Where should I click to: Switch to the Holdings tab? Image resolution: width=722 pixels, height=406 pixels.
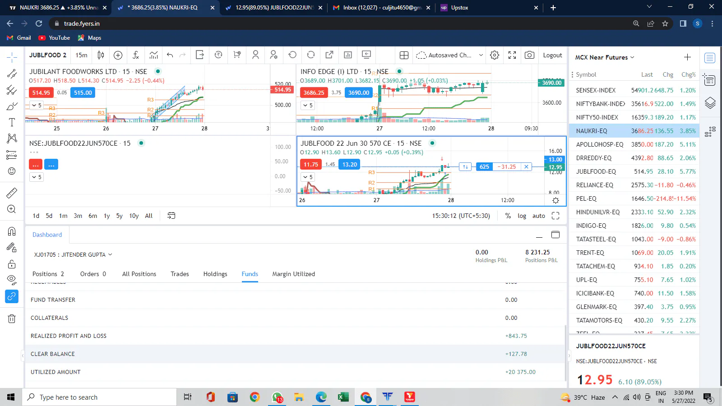[215, 274]
